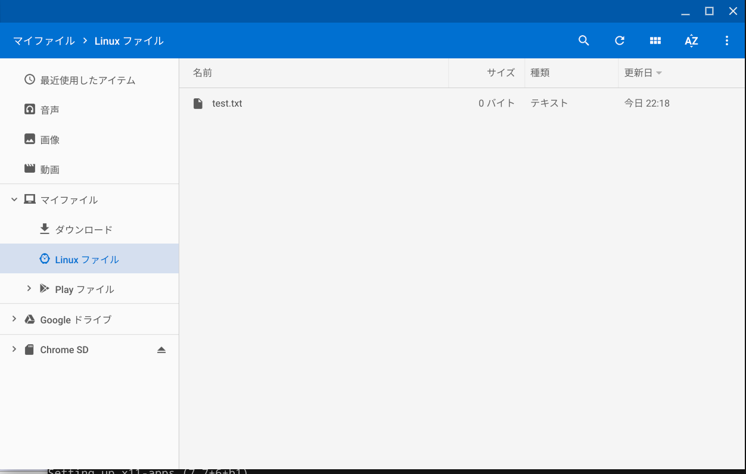Image resolution: width=746 pixels, height=474 pixels.
Task: Click the refresh icon in toolbar
Action: (620, 40)
